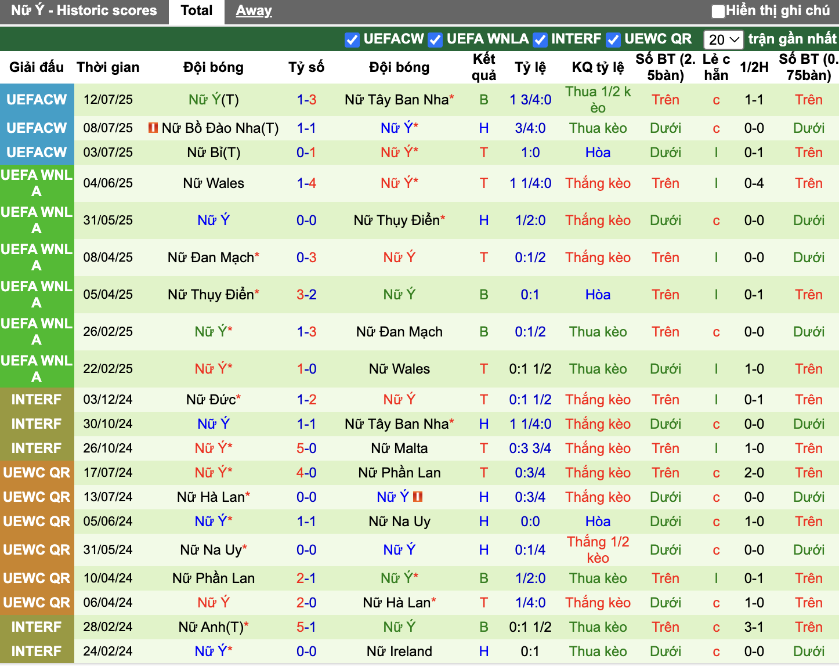Click the Hòa result on 03/07/25
This screenshot has height=666, width=839.
[598, 153]
